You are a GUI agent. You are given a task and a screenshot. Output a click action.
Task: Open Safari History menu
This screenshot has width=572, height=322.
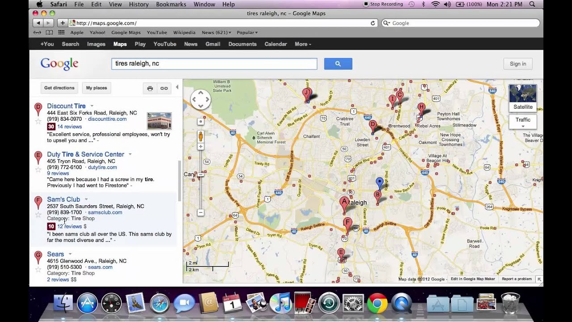point(139,4)
